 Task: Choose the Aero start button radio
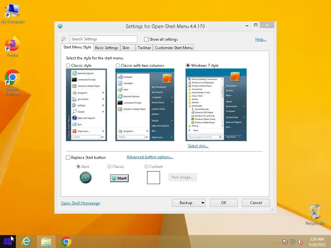(x=78, y=167)
